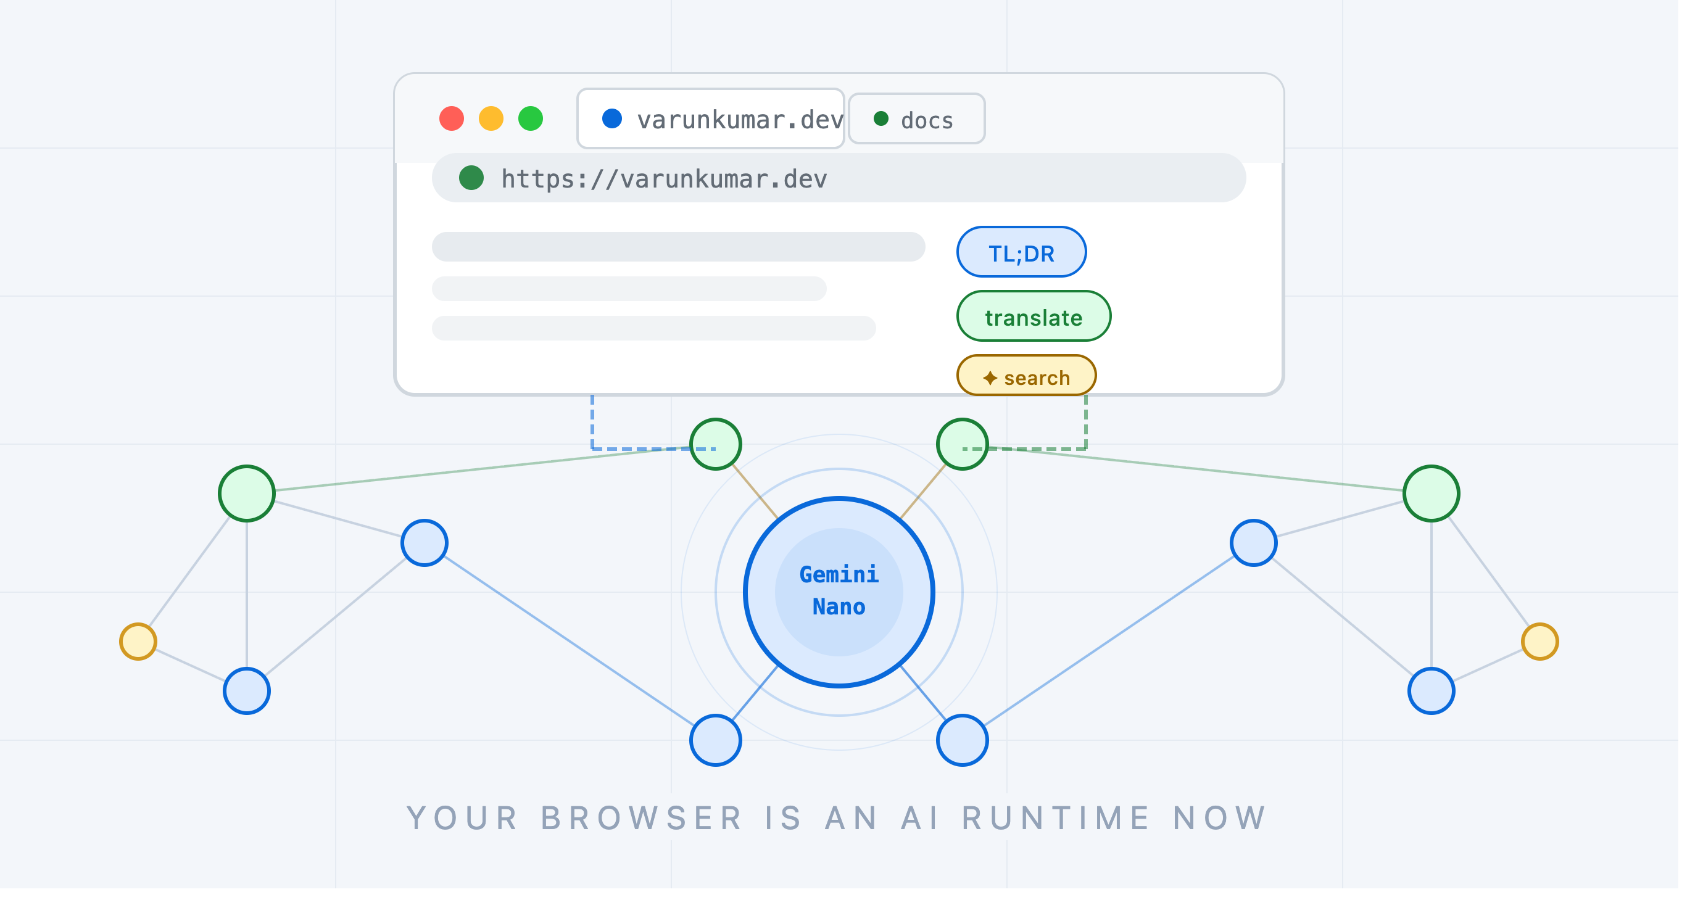Click the yellow minimize dot of the browser window

tap(491, 118)
